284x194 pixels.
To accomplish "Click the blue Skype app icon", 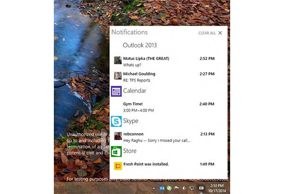I will pyautogui.click(x=116, y=121).
